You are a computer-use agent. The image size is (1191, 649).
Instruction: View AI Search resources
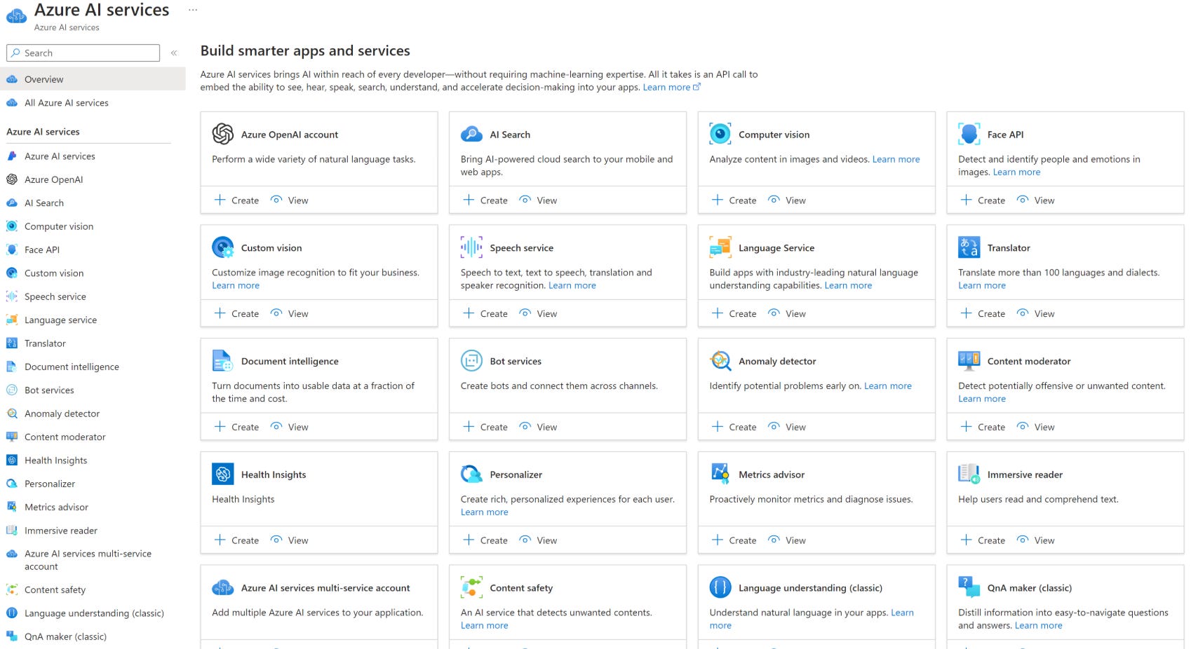(538, 200)
